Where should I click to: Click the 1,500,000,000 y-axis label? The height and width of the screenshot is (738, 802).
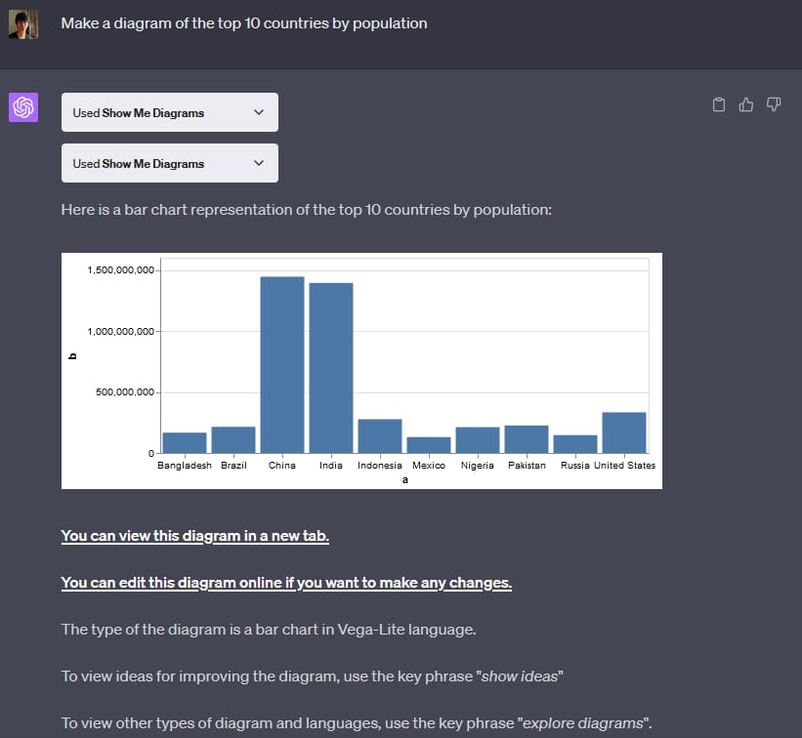tap(120, 269)
